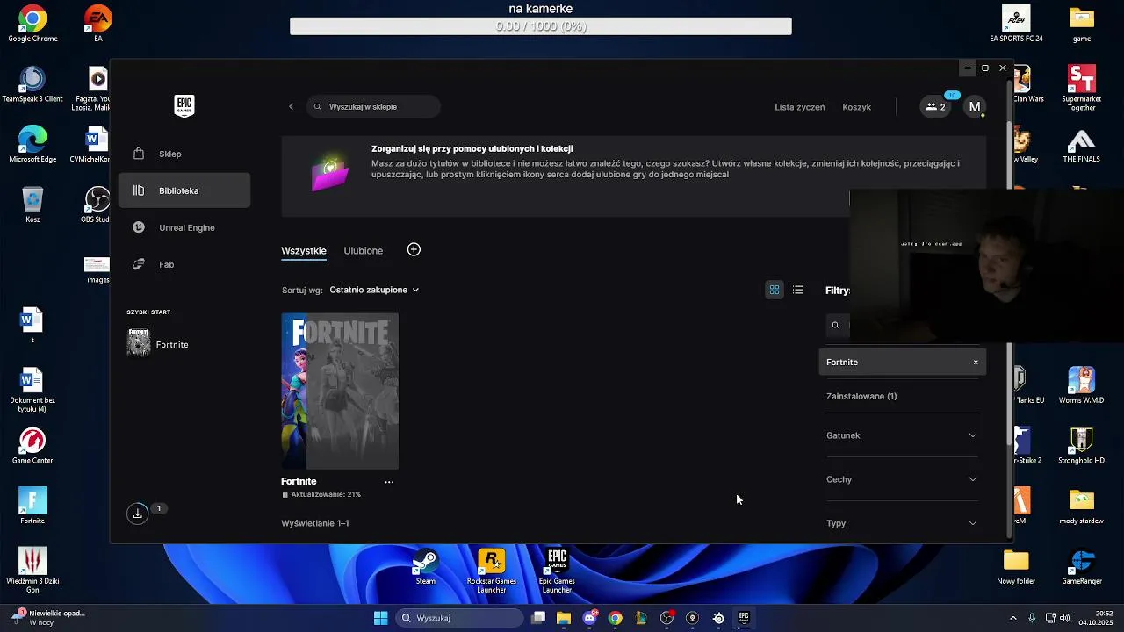Open the EA desktop shortcut
This screenshot has height=632, width=1124.
point(97,24)
